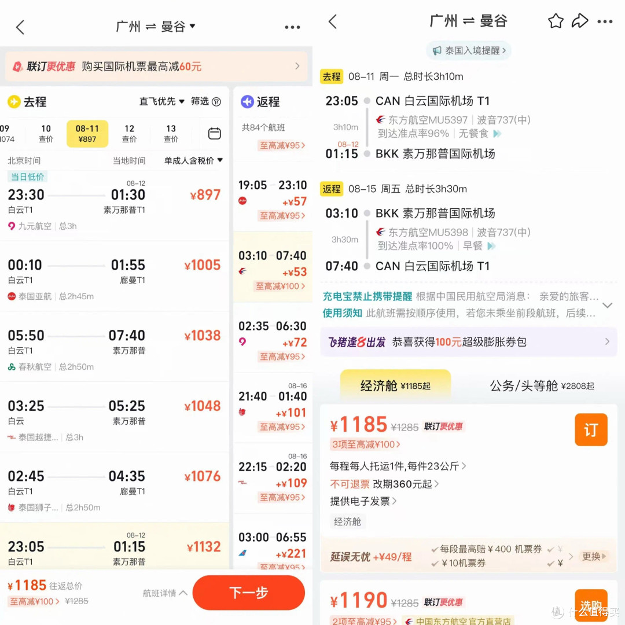625x625 pixels.
Task: Open the three-dot menu on the flight list screen
Action: [292, 27]
